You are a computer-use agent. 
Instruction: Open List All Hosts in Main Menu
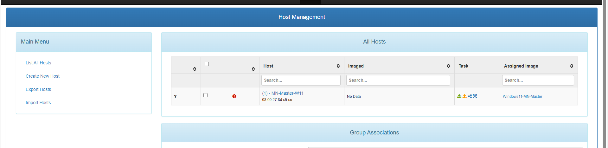[38, 63]
